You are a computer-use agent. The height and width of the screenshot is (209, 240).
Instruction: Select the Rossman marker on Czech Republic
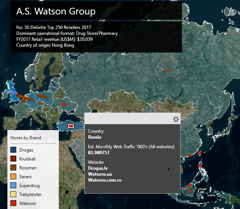[40, 103]
